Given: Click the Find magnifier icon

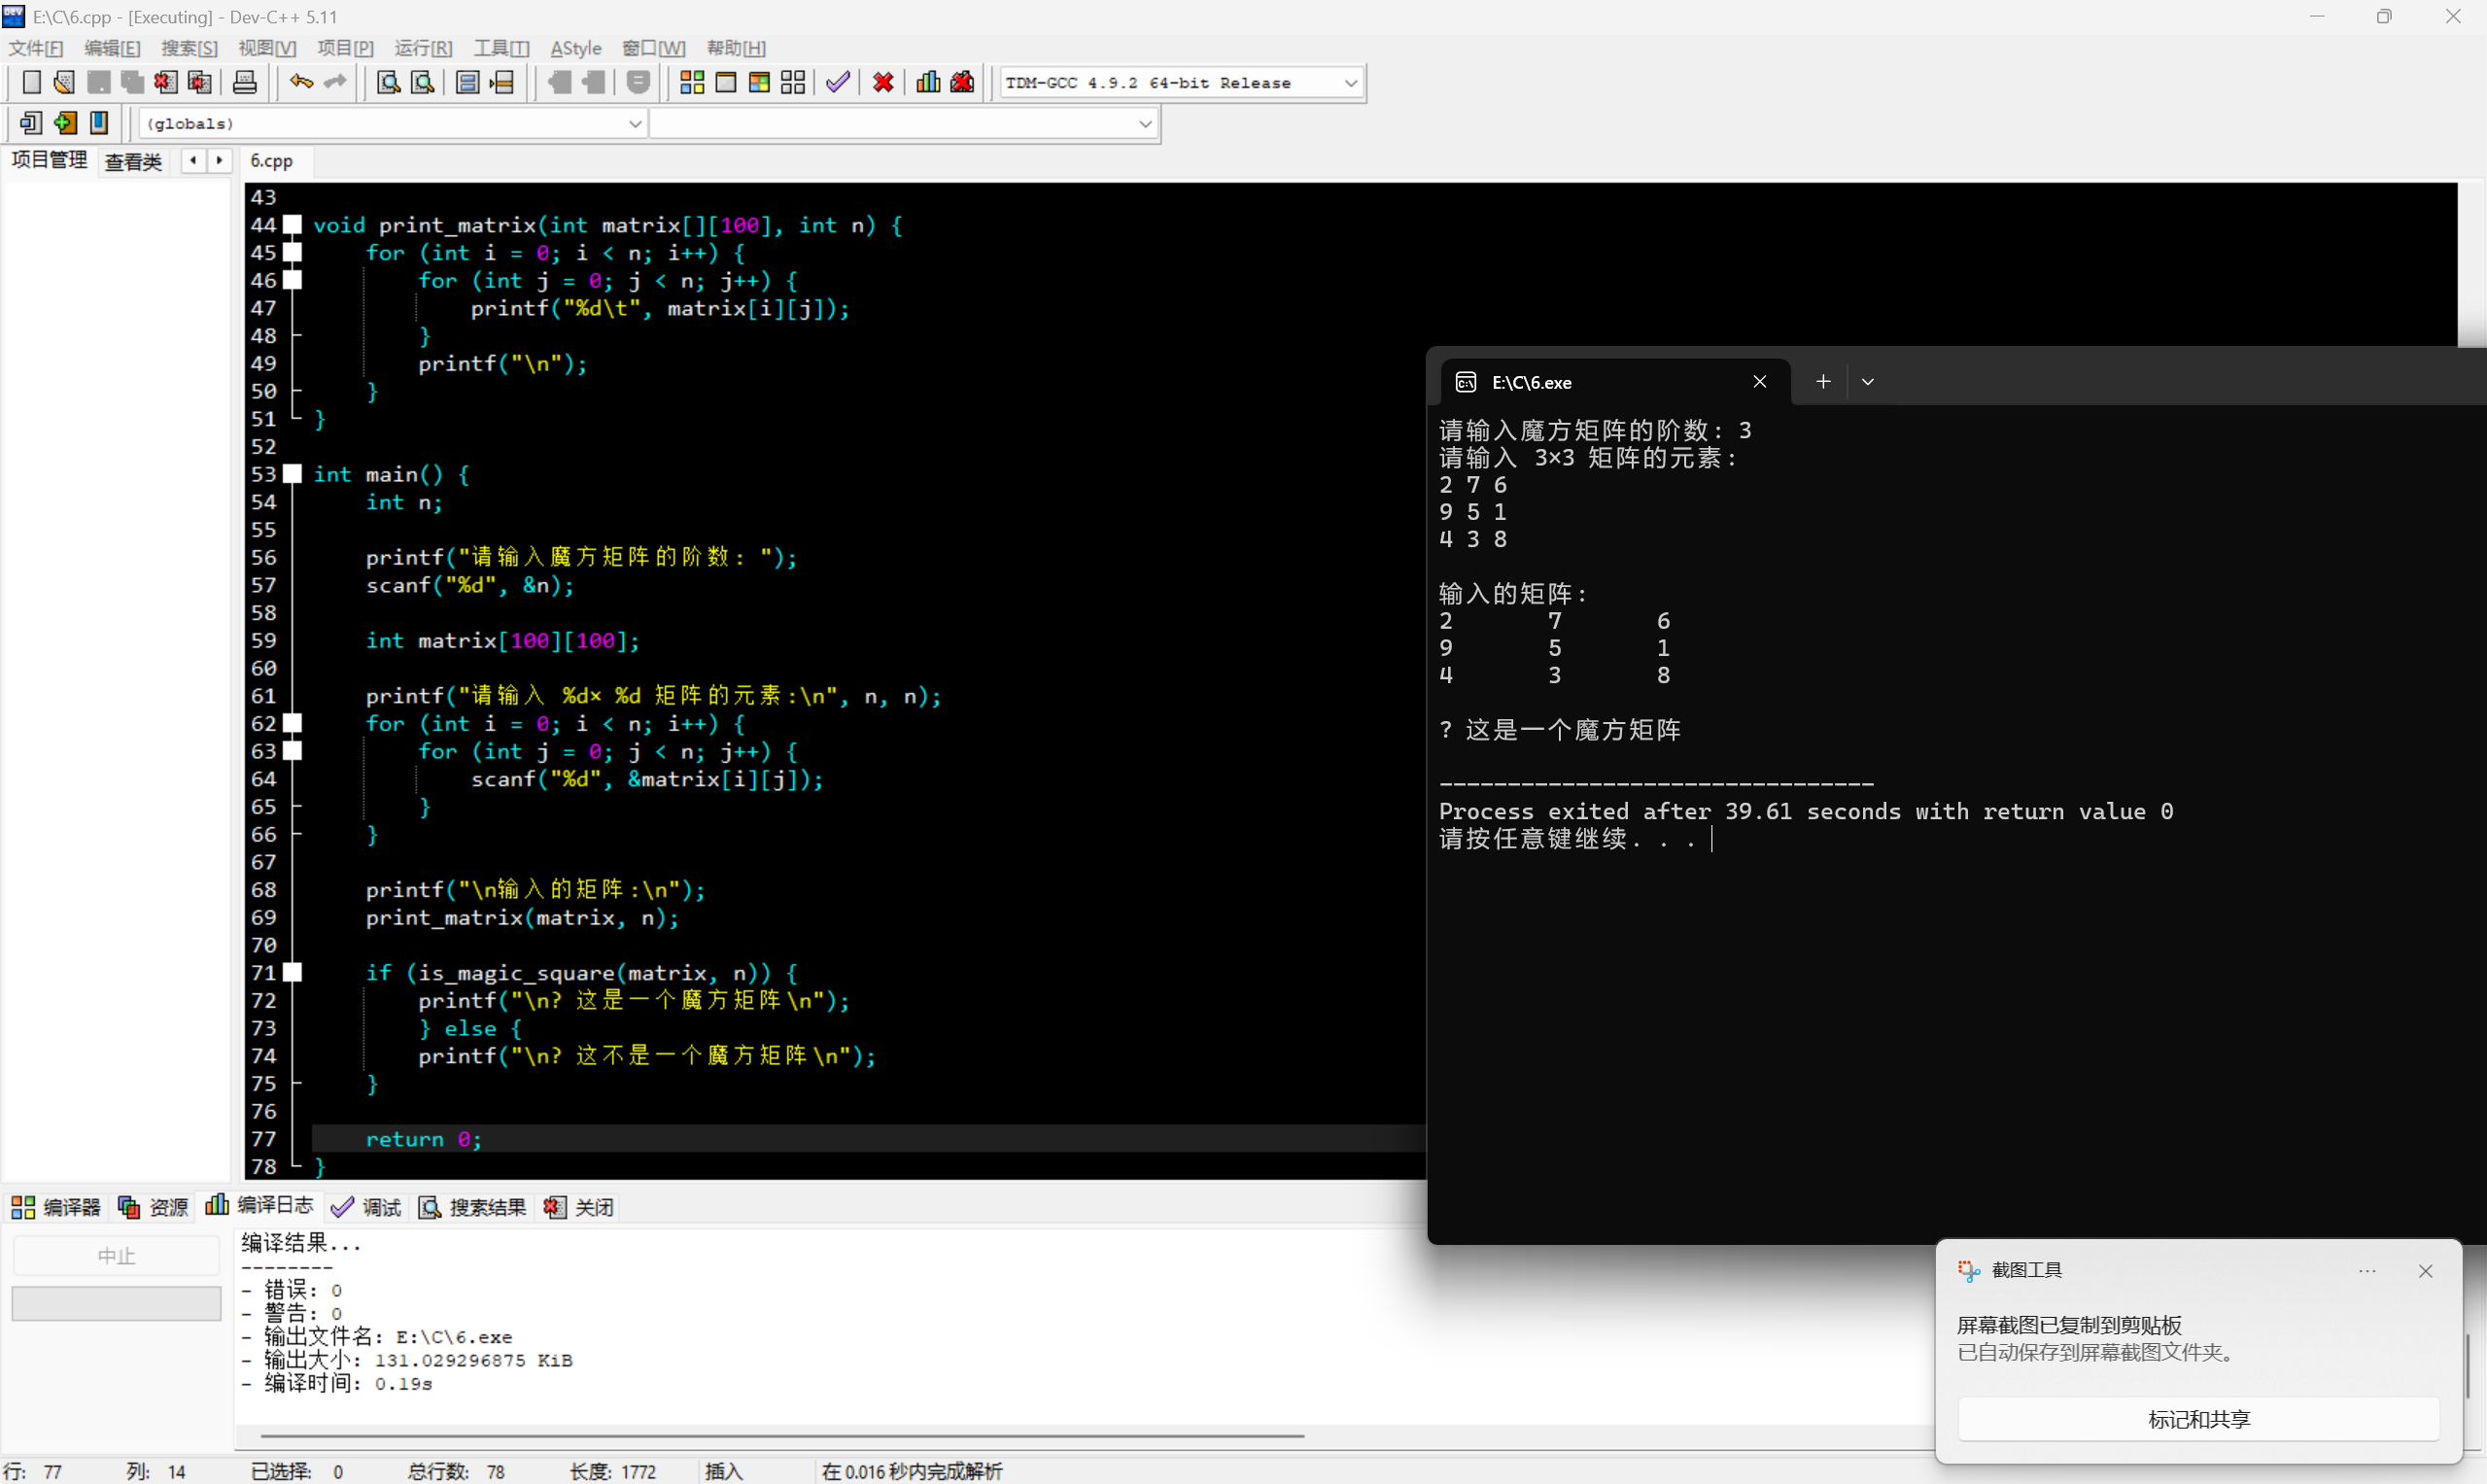Looking at the screenshot, I should 388,82.
